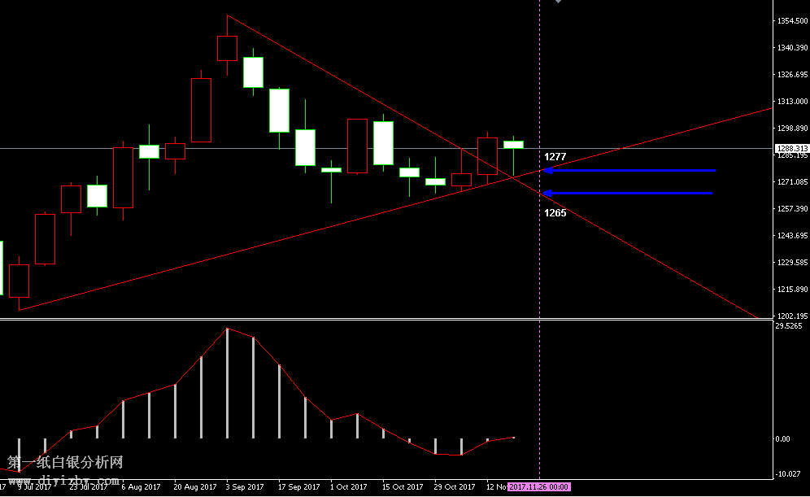Select the upper blue arrow pointing to 1277

(630, 170)
